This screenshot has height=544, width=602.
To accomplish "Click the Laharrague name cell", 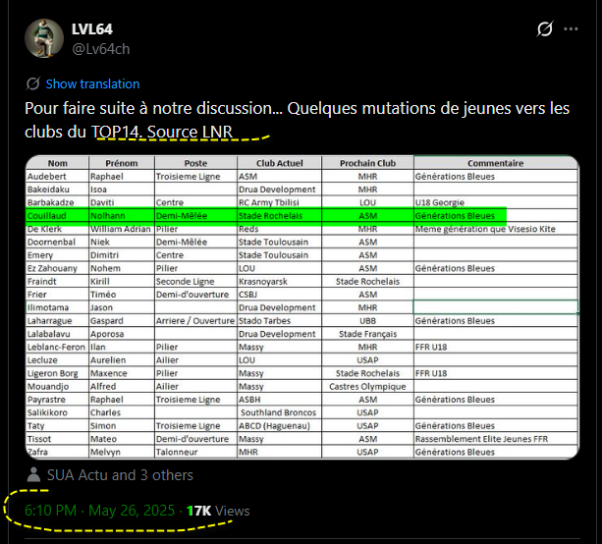I will pyautogui.click(x=58, y=320).
